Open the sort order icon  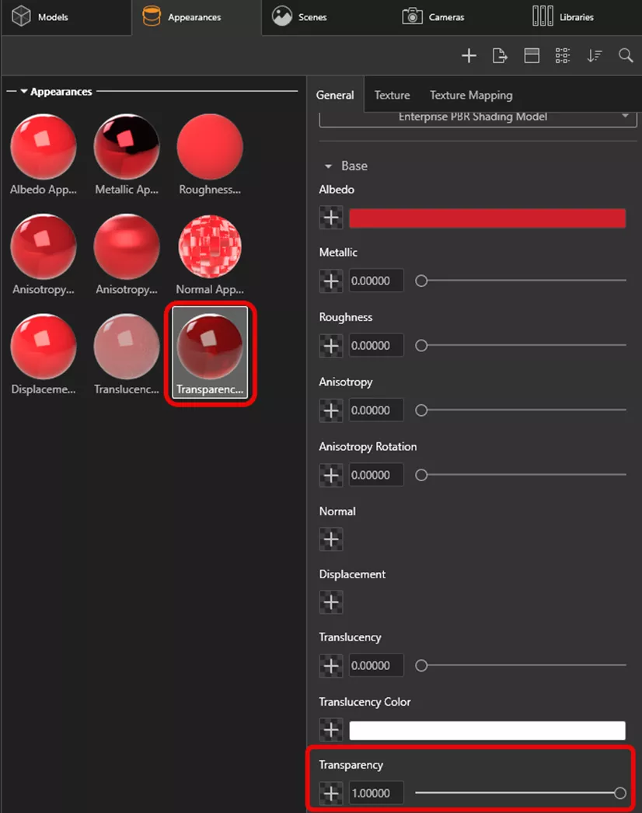pyautogui.click(x=594, y=55)
